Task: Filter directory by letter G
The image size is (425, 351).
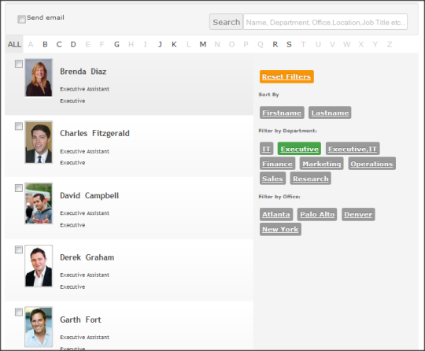Action: coord(116,44)
